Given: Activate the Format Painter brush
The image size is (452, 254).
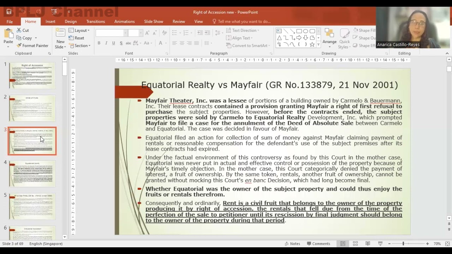Looking at the screenshot, I should pyautogui.click(x=32, y=46).
